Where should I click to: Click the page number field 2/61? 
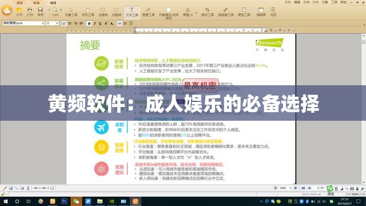pyautogui.click(x=320, y=188)
